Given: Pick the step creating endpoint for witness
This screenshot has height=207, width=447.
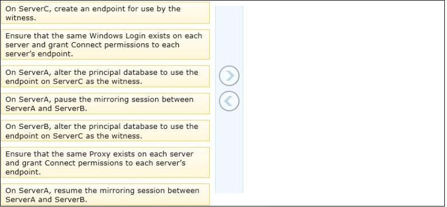Looking at the screenshot, I should coord(105,13).
